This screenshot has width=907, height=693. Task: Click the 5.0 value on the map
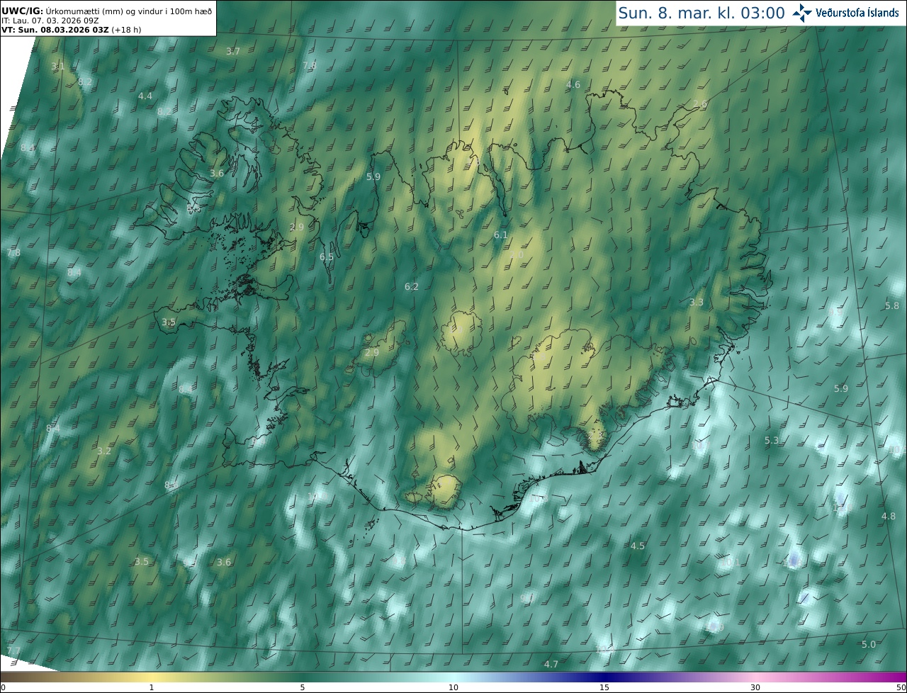pyautogui.click(x=869, y=644)
